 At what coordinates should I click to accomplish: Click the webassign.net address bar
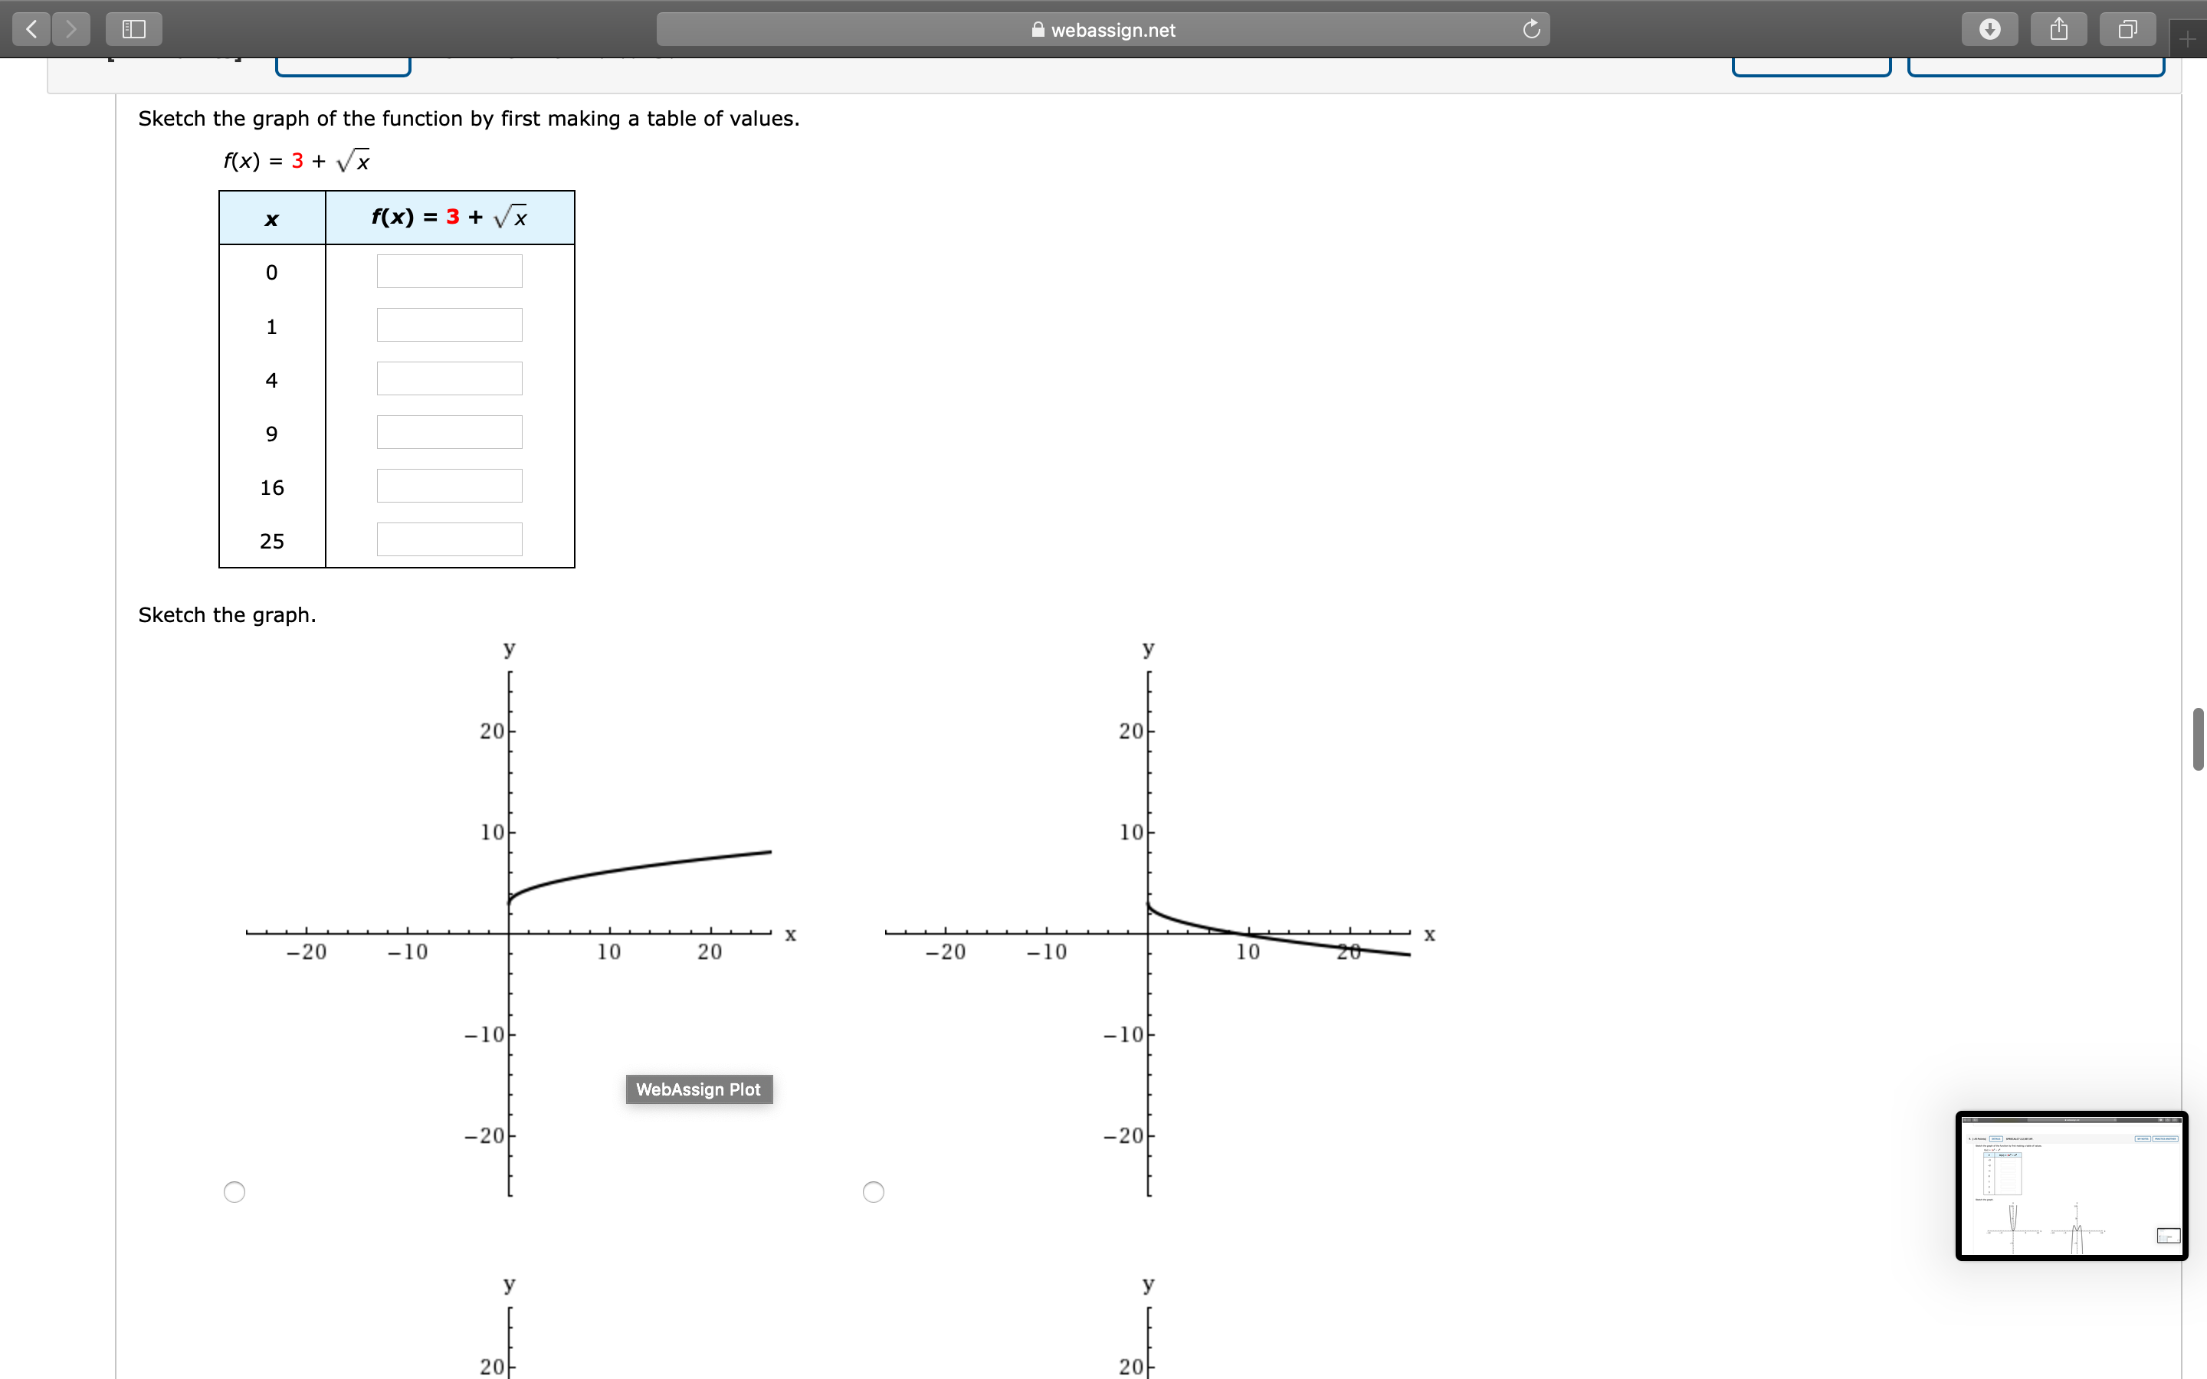(1103, 29)
